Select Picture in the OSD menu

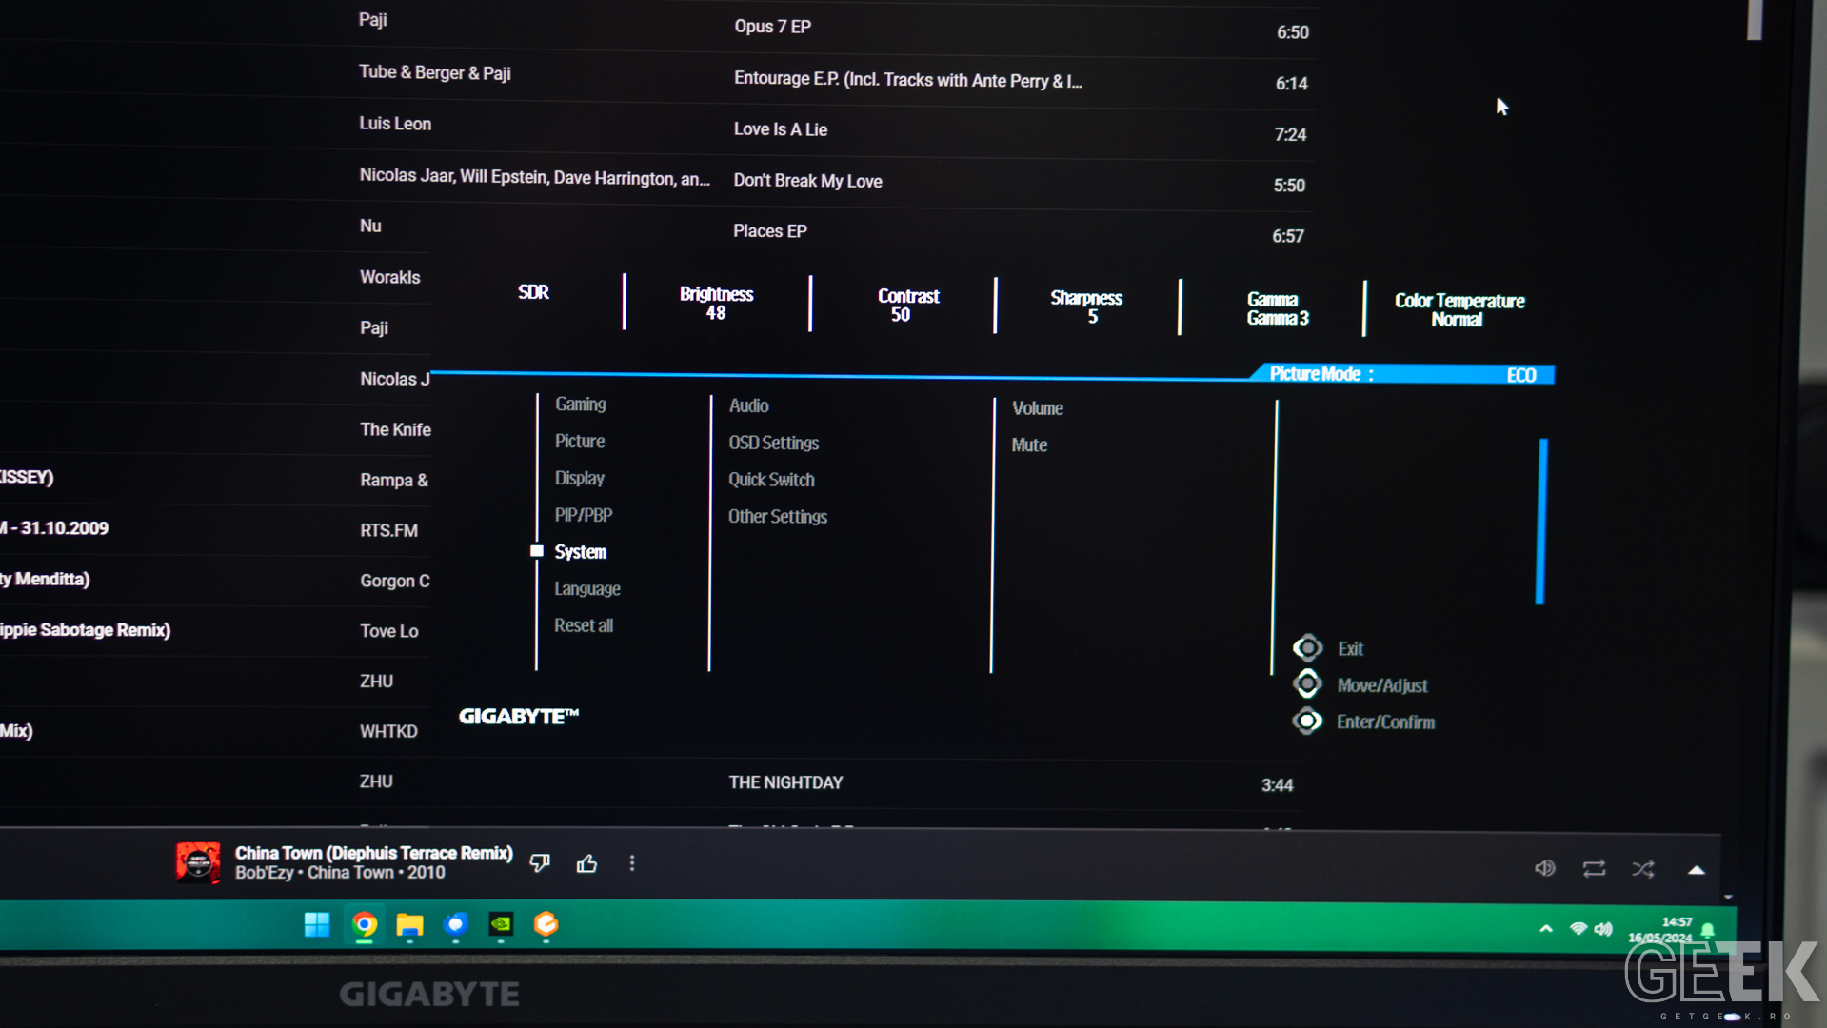tap(580, 442)
